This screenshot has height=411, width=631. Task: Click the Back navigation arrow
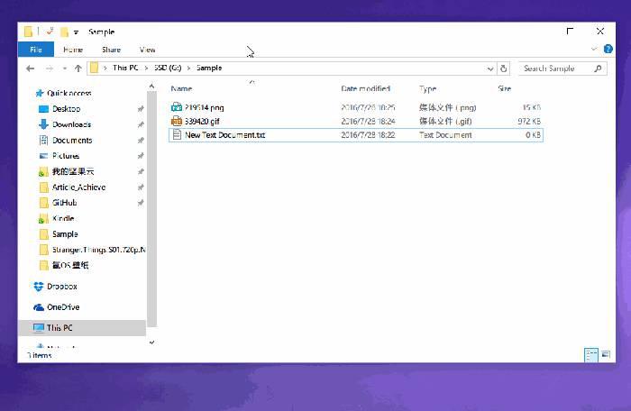[30, 68]
